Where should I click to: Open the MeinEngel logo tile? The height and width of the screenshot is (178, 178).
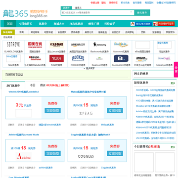pyautogui.click(x=164, y=58)
